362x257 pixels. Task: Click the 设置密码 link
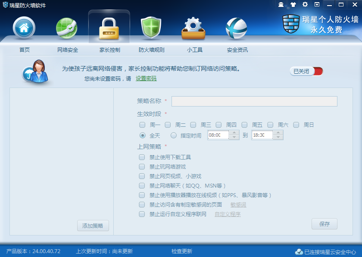(146, 78)
